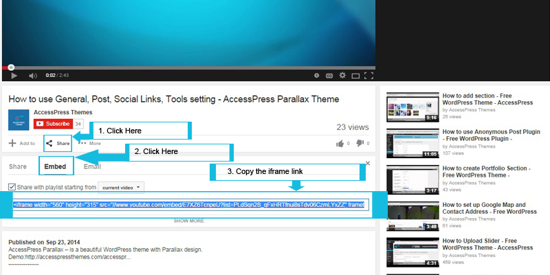The width and height of the screenshot is (550, 275).
Task: Enter fullscreen with the fullscreen icon
Action: (x=368, y=76)
